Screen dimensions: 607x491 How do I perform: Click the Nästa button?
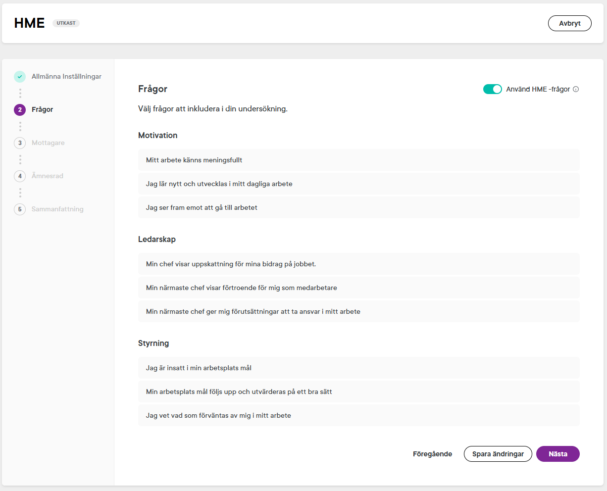coord(557,454)
